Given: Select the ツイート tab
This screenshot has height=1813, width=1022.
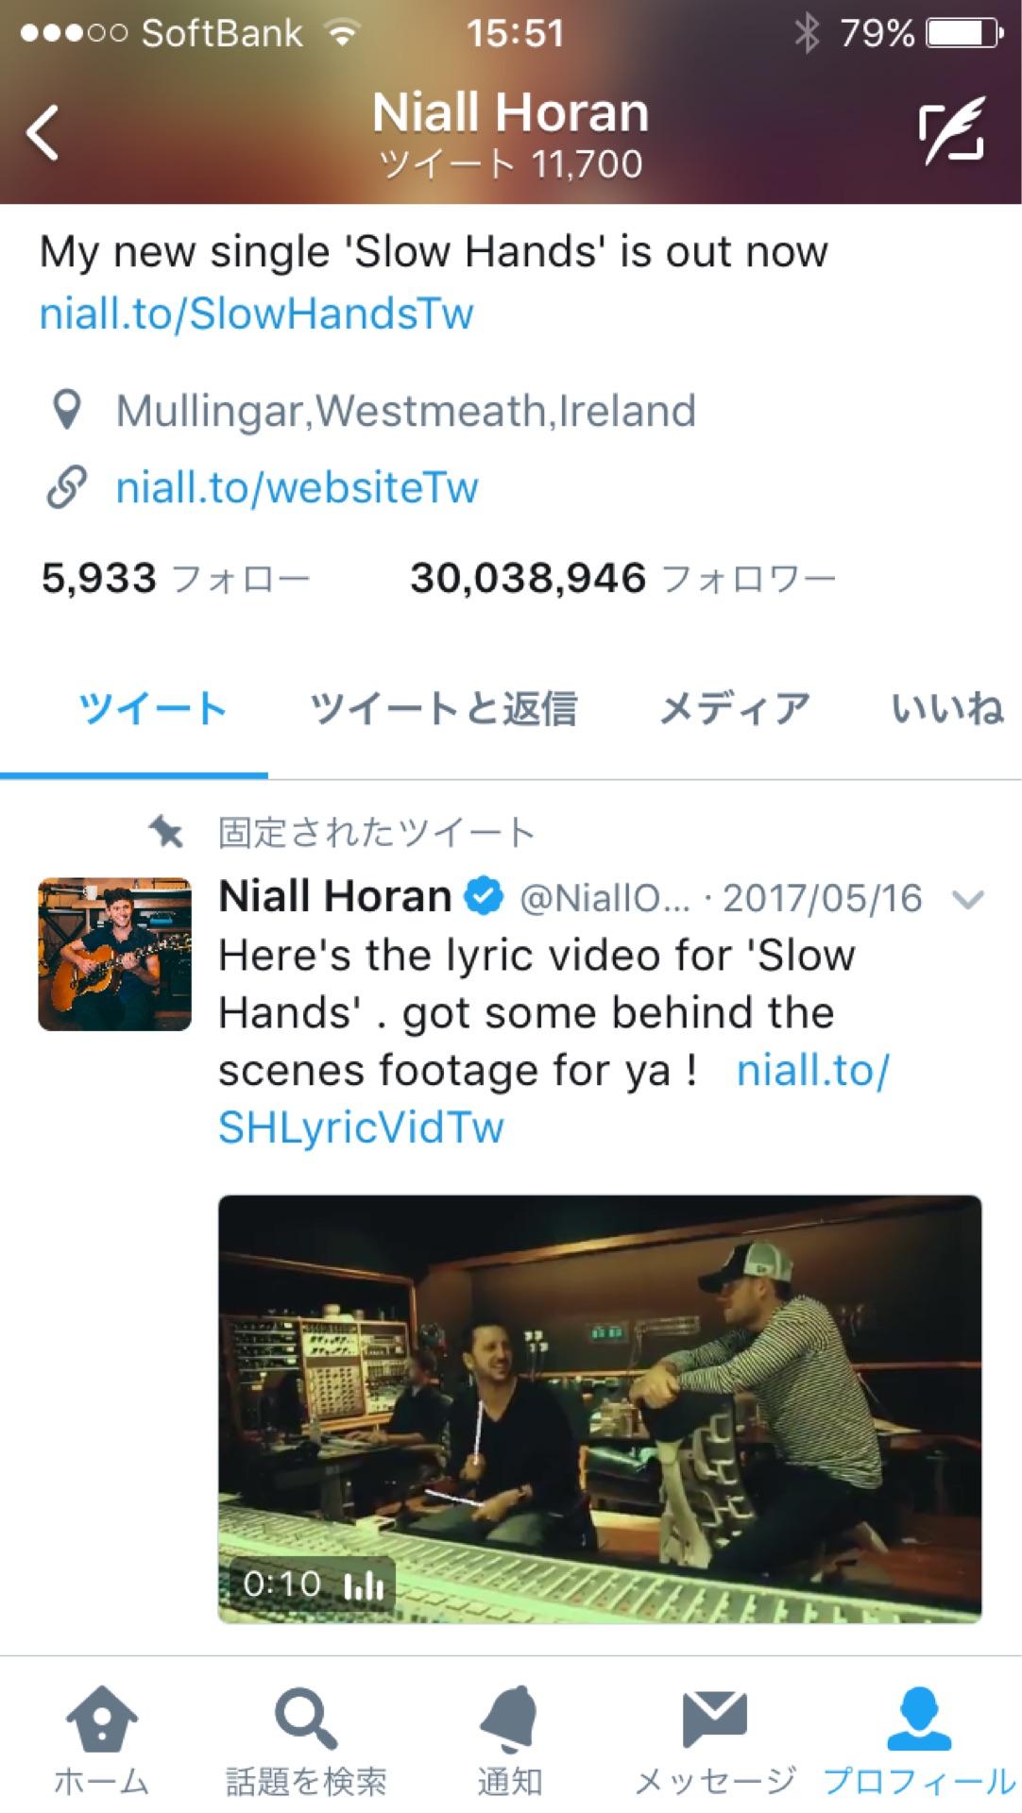Looking at the screenshot, I should pos(152,708).
